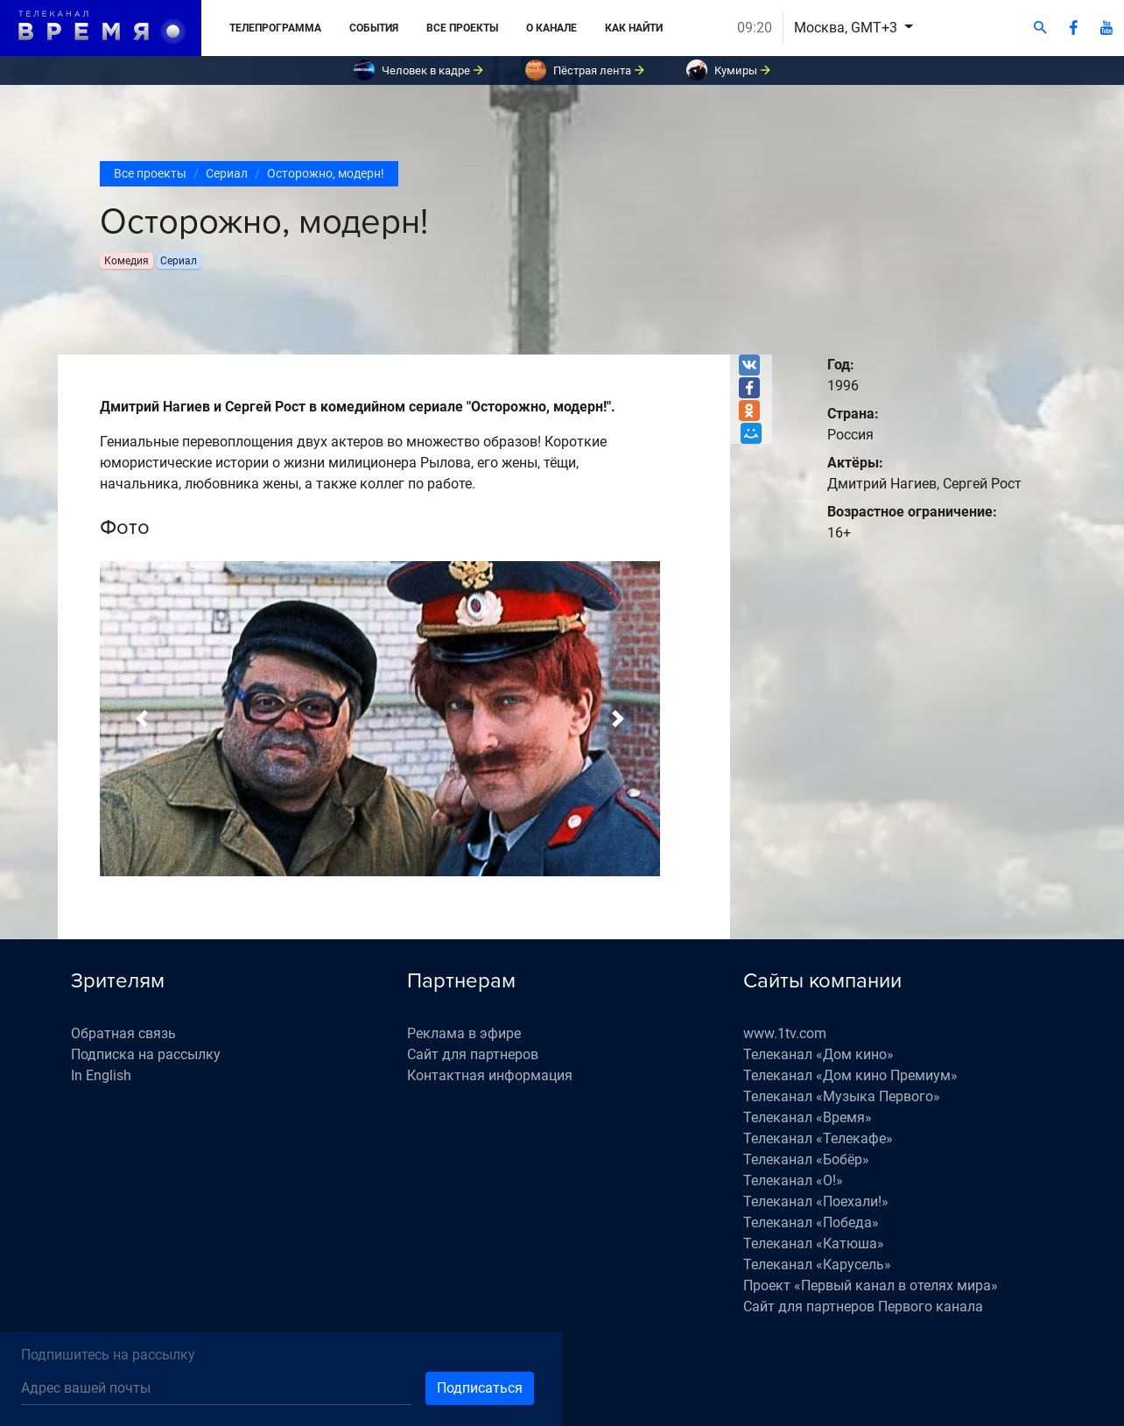Click the Человек в кадре round thumbnail
This screenshot has height=1426, width=1124.
pyautogui.click(x=364, y=70)
